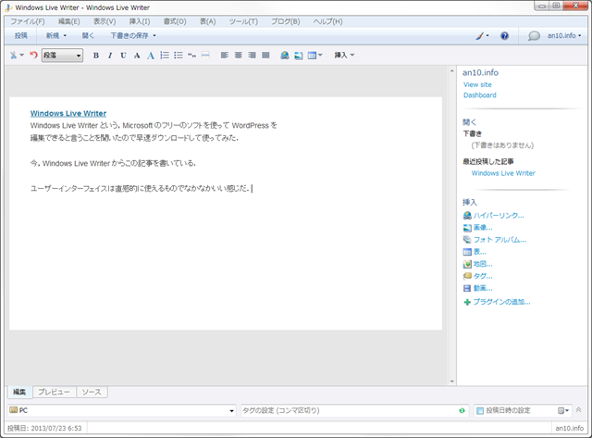Toggle italic formatting
This screenshot has height=438, width=592.
(x=110, y=56)
